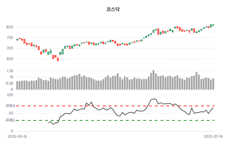The image size is (226, 144).
Task: Click the 1B volume axis label
Action: coord(11,77)
